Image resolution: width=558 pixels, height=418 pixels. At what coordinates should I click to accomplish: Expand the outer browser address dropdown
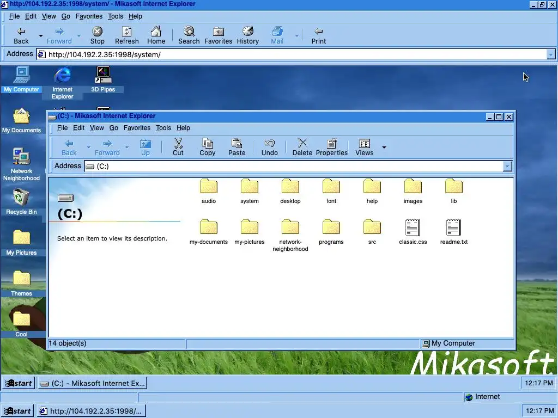click(x=550, y=54)
